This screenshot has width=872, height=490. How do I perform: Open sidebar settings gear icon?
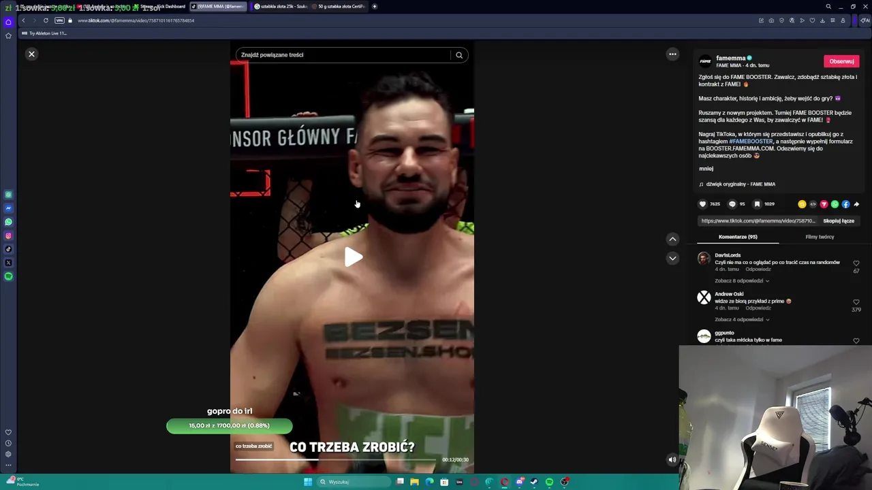pyautogui.click(x=8, y=454)
